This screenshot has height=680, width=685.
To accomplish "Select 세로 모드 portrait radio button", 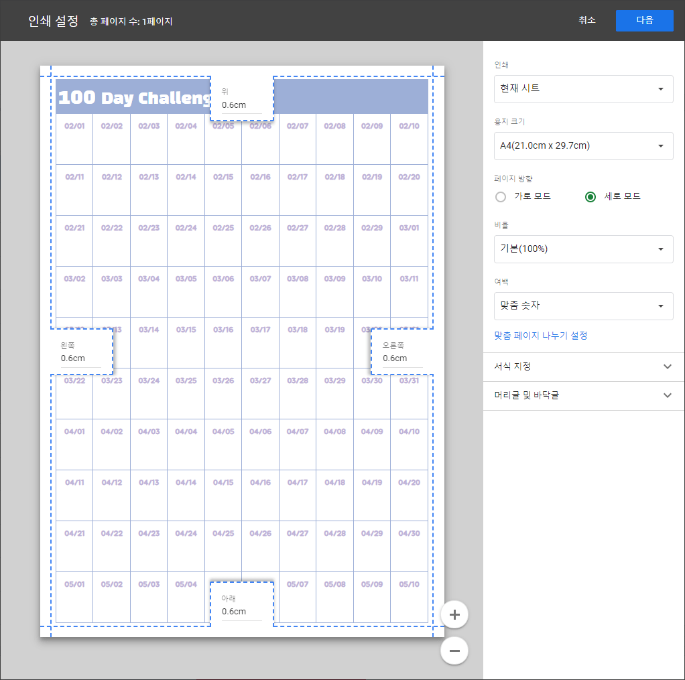I will click(x=590, y=197).
